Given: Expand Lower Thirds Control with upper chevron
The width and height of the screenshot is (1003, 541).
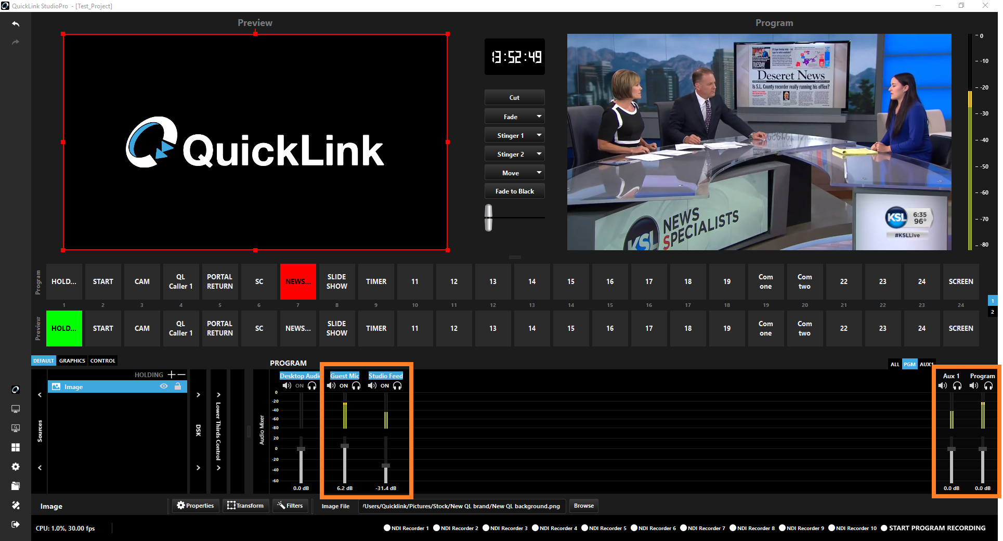Looking at the screenshot, I should [x=218, y=395].
